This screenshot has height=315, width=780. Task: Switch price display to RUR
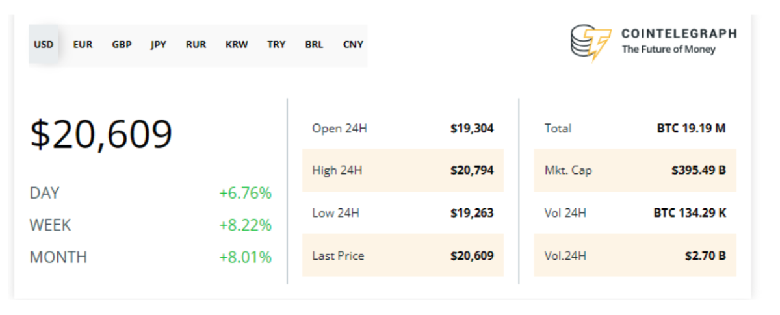point(196,45)
